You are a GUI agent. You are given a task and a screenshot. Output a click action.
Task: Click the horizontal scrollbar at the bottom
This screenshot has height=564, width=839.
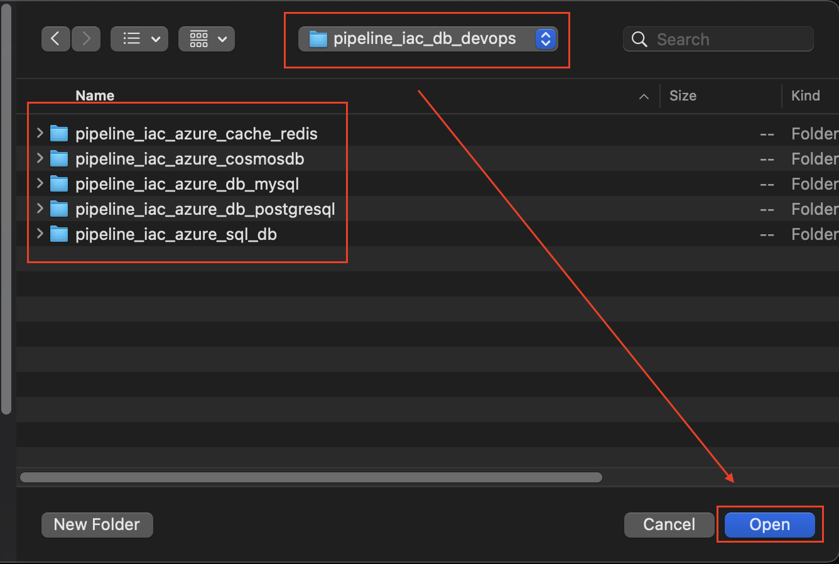[x=311, y=477]
